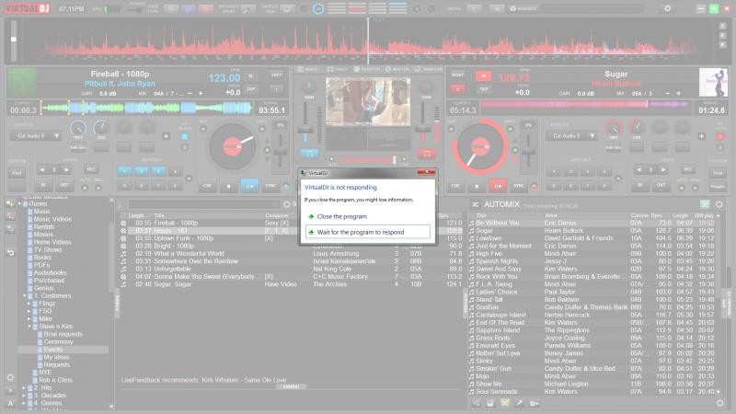Expand the 3. Decades folder node

25,396
